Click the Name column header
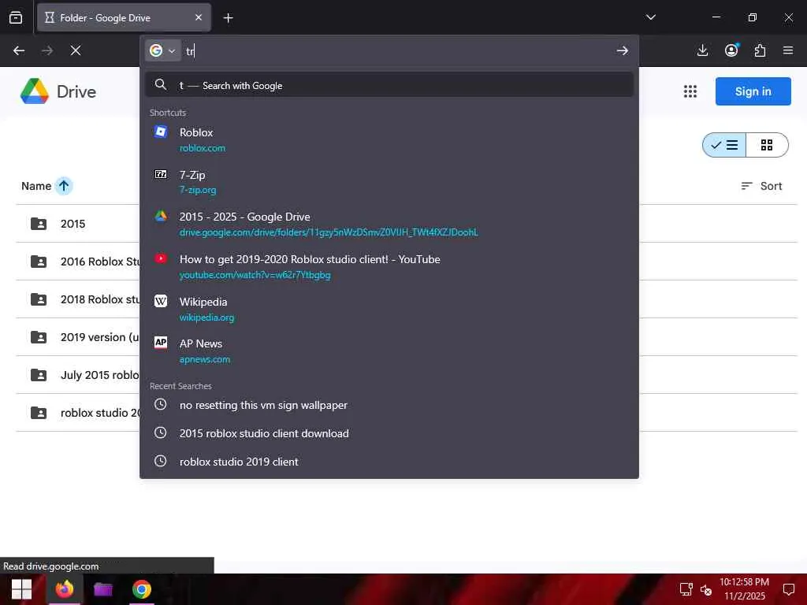Viewport: 807px width, 605px height. [x=36, y=186]
